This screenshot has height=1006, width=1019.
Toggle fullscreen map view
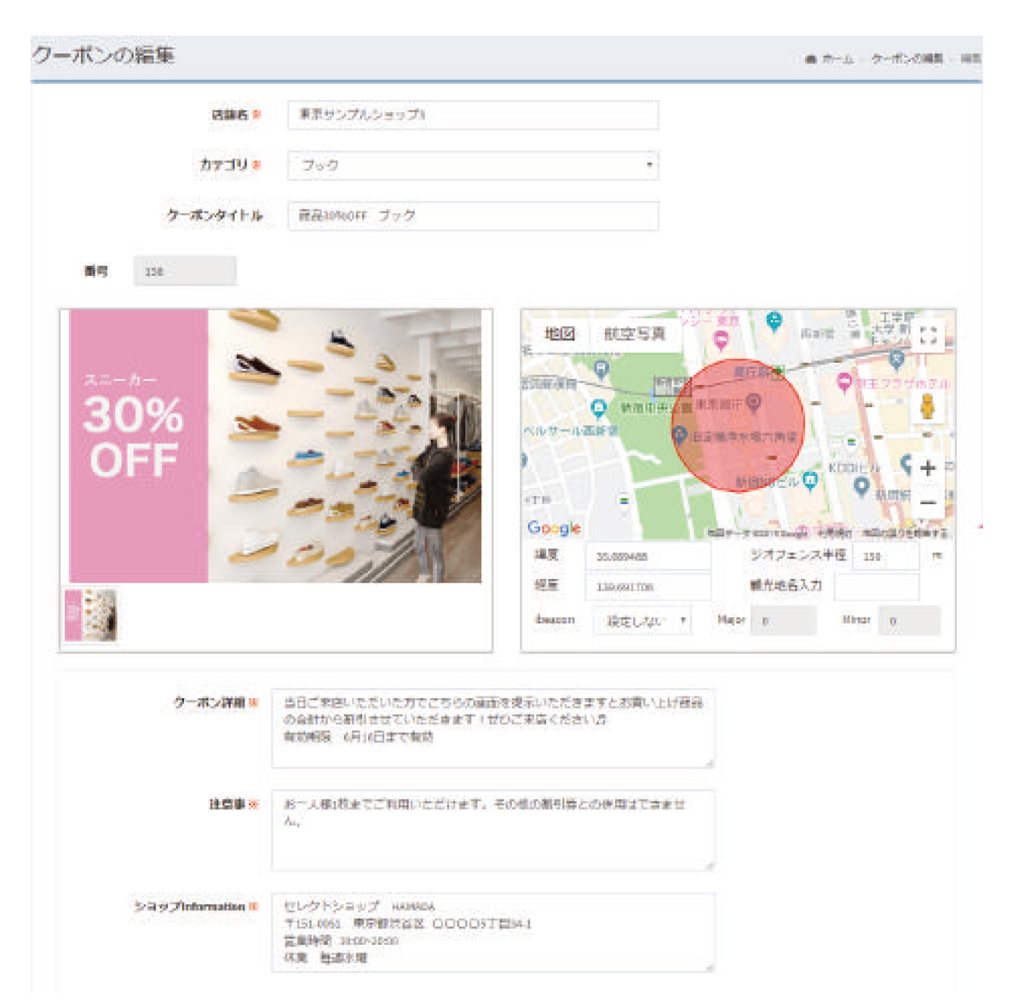[928, 335]
